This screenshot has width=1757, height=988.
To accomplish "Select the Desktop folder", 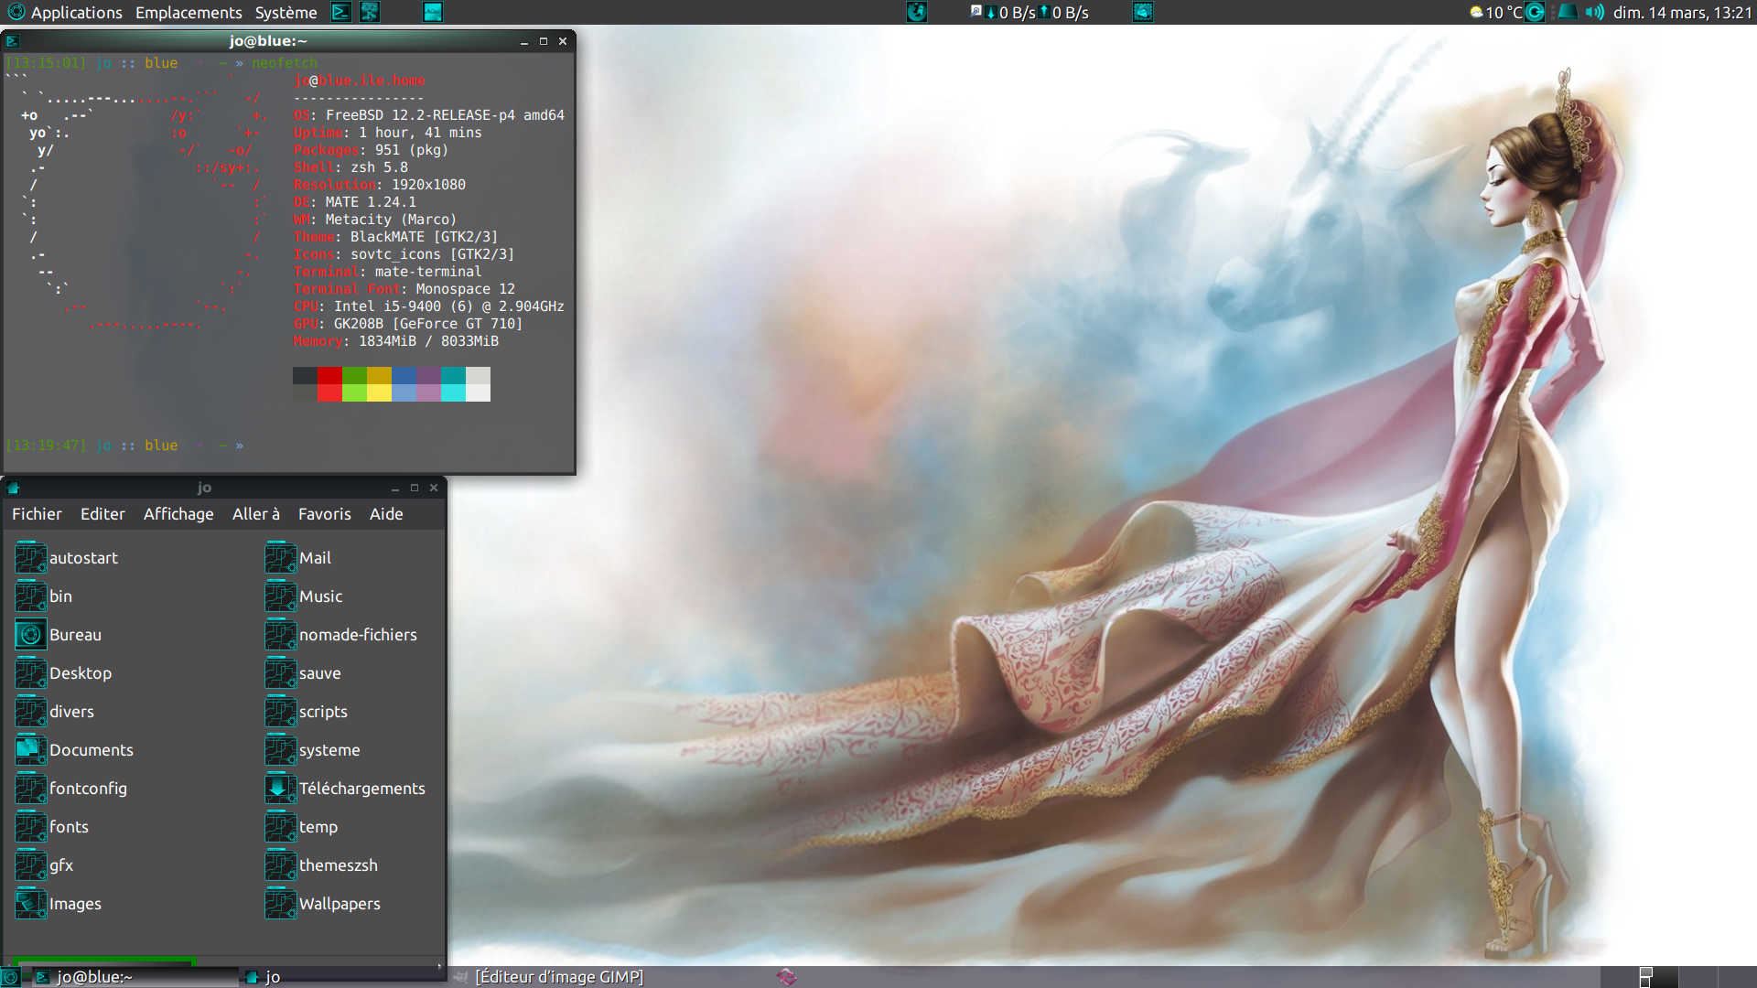I will 64,673.
